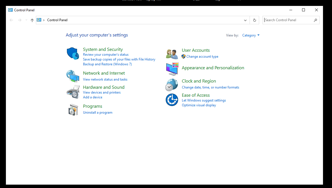The width and height of the screenshot is (332, 188).
Task: Open the System and Security shield icon
Action: [73, 53]
